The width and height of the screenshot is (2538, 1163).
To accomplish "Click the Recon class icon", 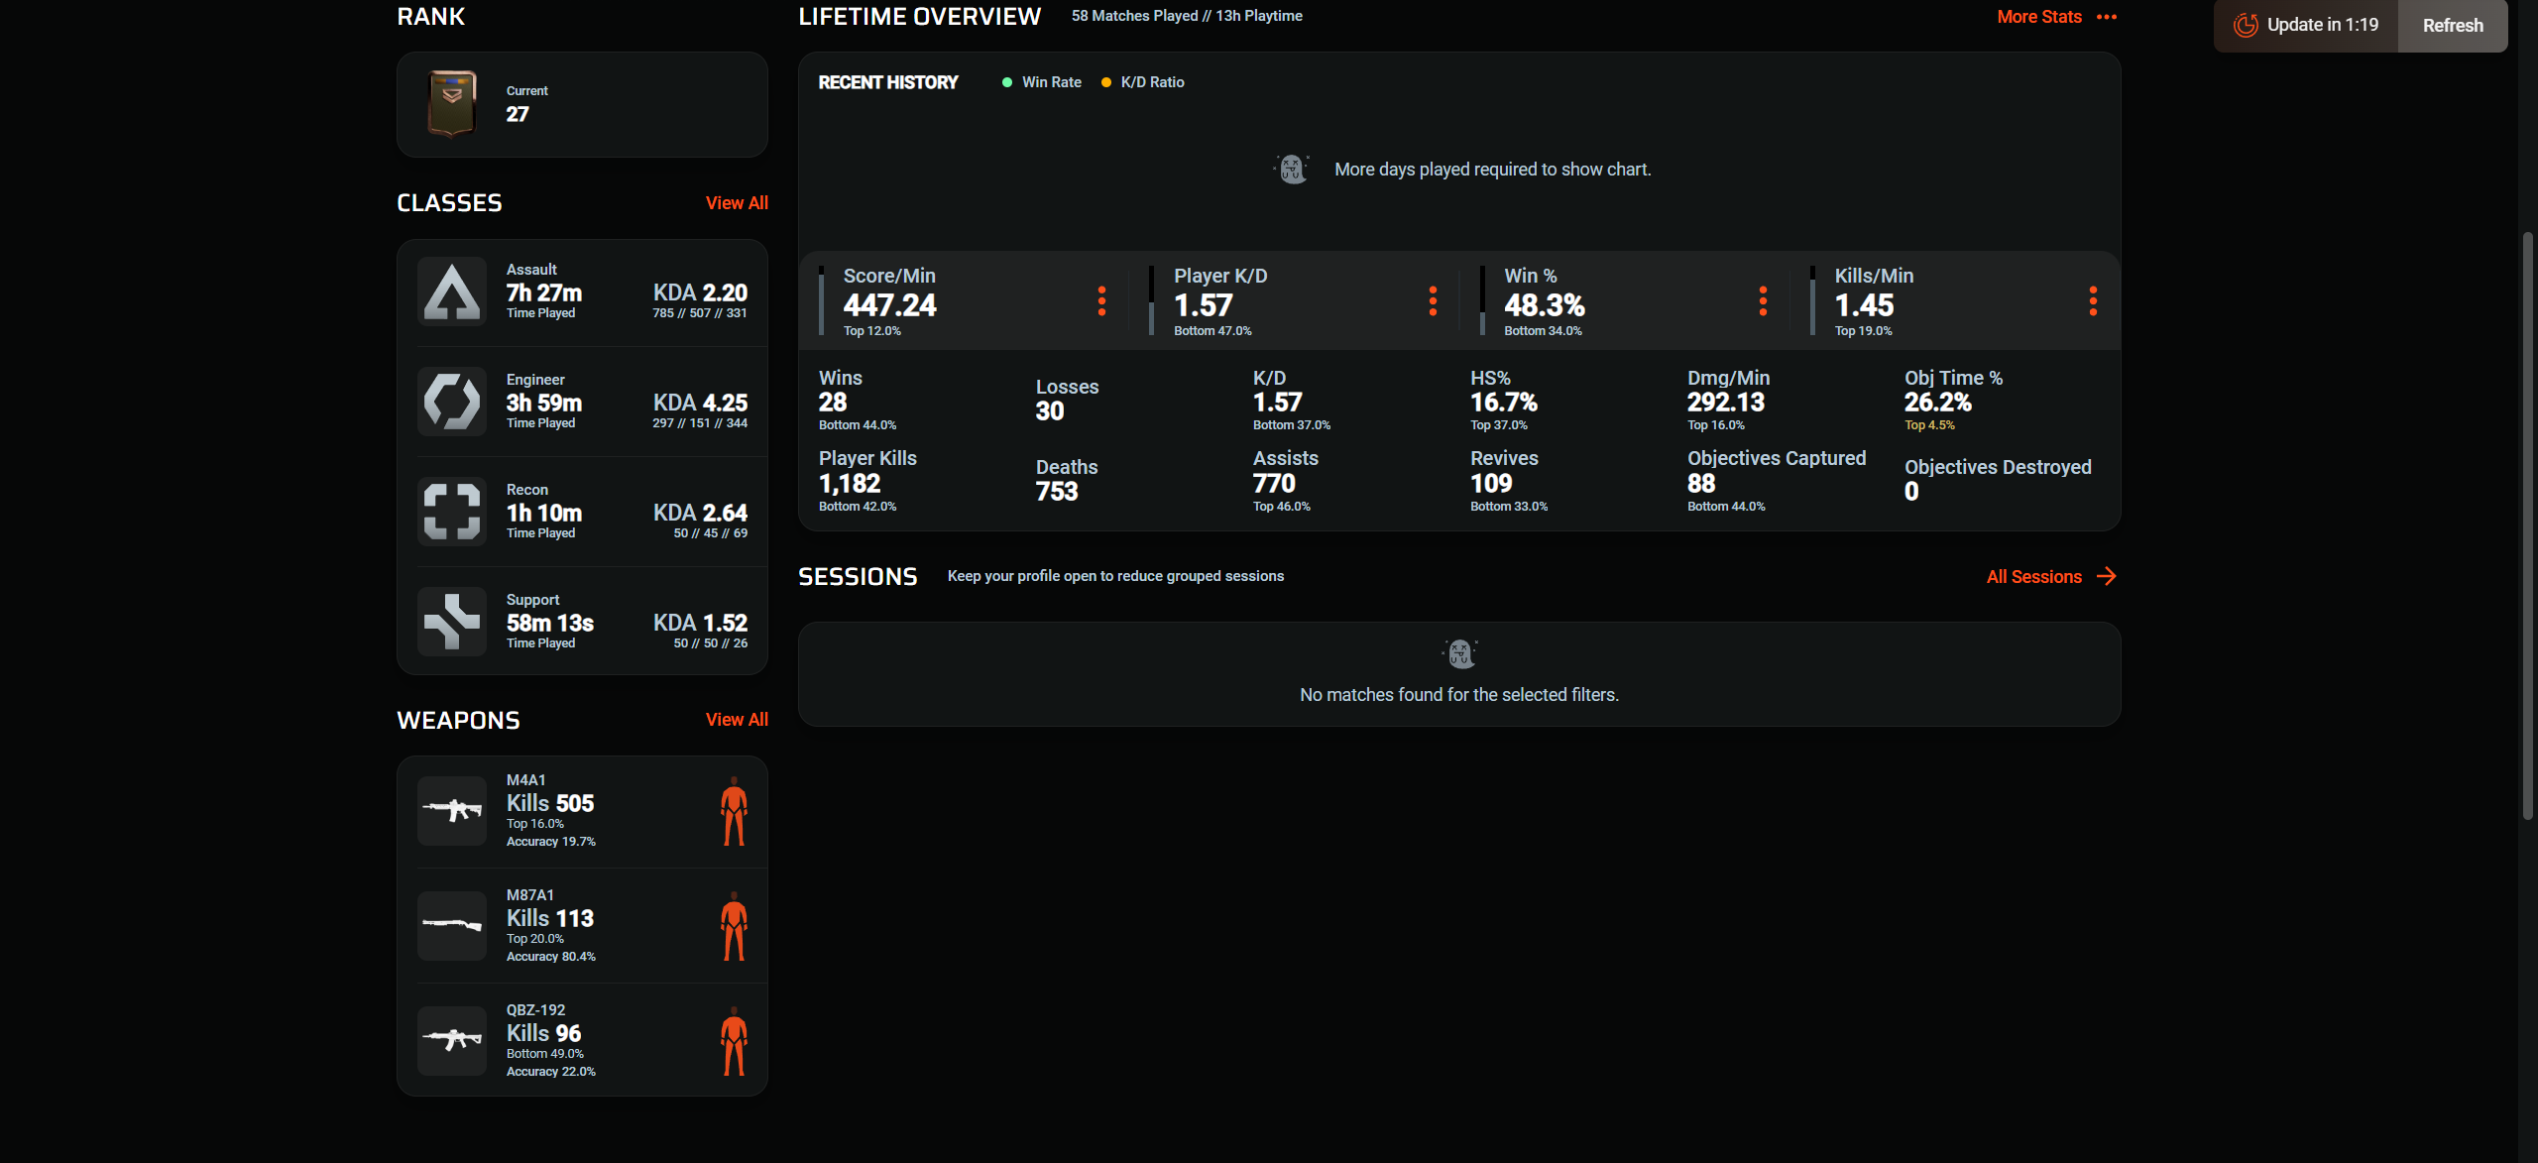I will pos(451,512).
